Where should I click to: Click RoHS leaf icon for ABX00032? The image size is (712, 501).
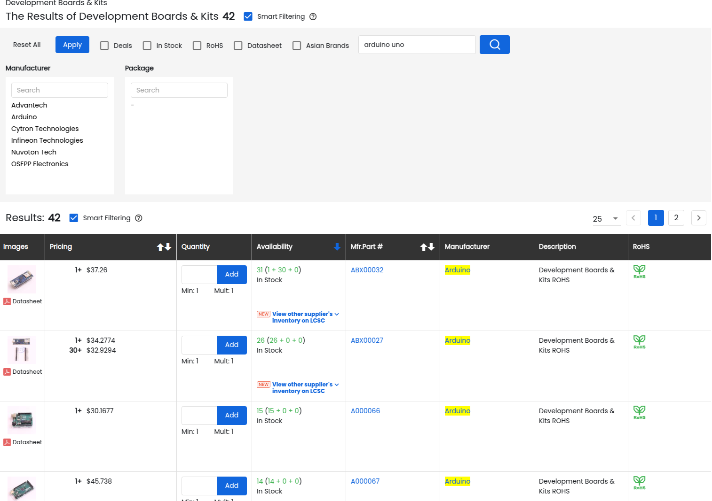pyautogui.click(x=639, y=271)
